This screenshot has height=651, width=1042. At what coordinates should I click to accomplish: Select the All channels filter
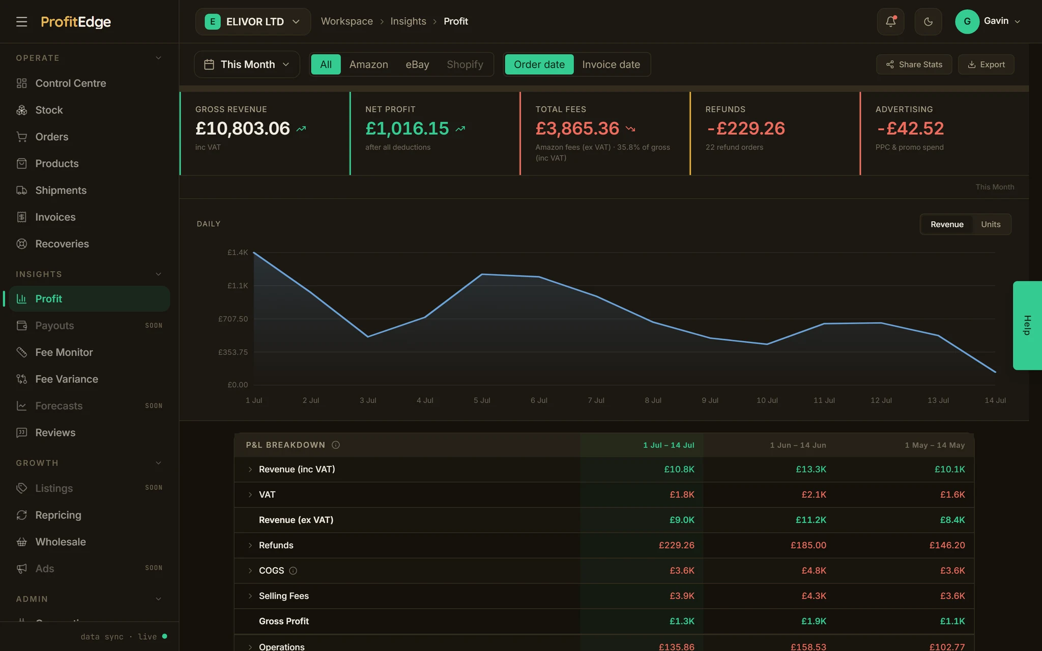[326, 65]
